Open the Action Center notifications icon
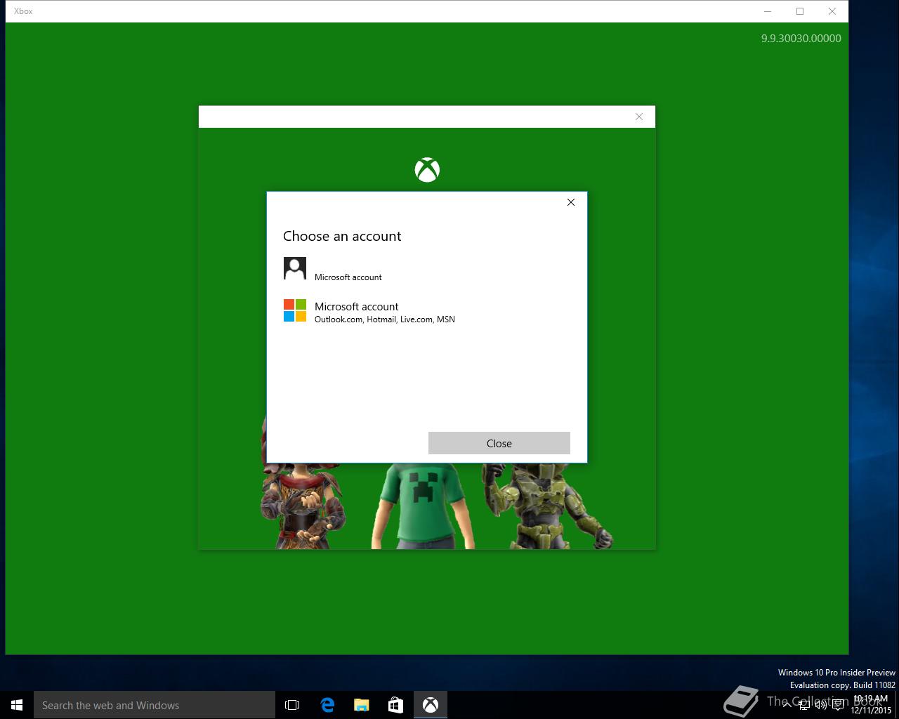Image resolution: width=899 pixels, height=719 pixels. 839,705
